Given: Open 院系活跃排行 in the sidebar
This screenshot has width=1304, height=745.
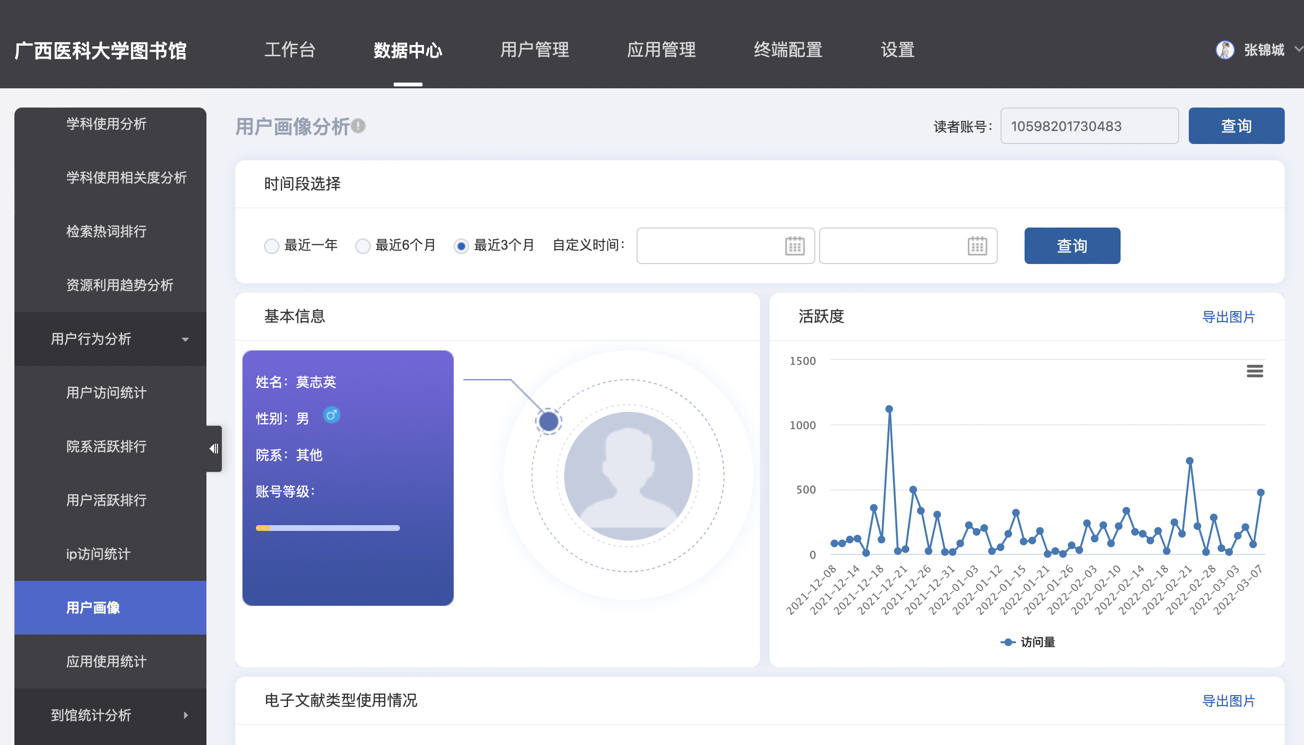Looking at the screenshot, I should point(107,446).
